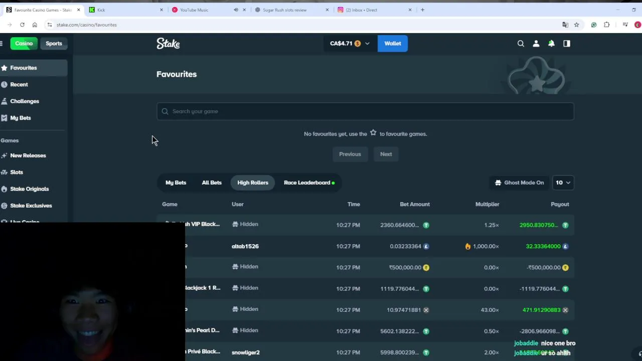Click the coin icon beside payout 32.33364000
The width and height of the screenshot is (642, 361).
point(565,246)
